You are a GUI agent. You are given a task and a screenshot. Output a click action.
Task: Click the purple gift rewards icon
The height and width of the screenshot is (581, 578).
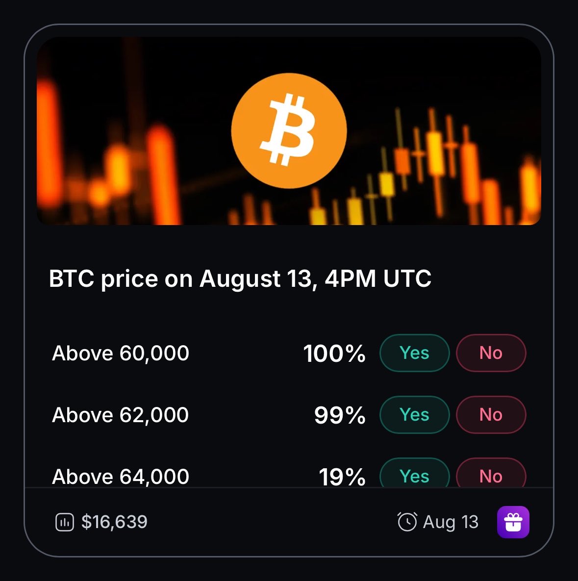pos(513,522)
